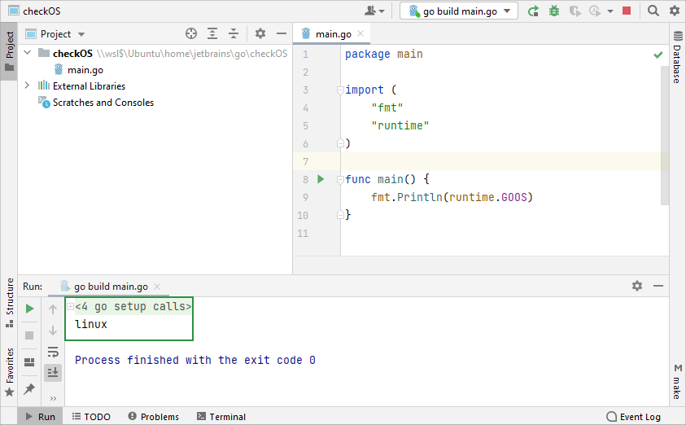Click the Down the Stack Trace arrow

(x=53, y=331)
